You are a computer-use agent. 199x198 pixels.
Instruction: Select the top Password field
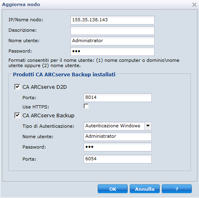tap(113, 51)
